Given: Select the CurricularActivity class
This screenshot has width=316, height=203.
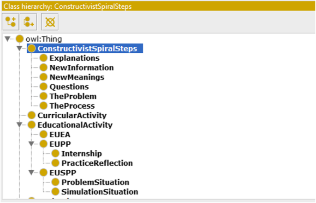Looking at the screenshot, I should coord(72,115).
